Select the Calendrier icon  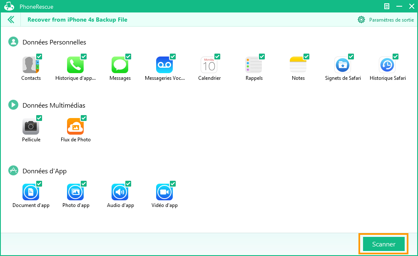(209, 65)
